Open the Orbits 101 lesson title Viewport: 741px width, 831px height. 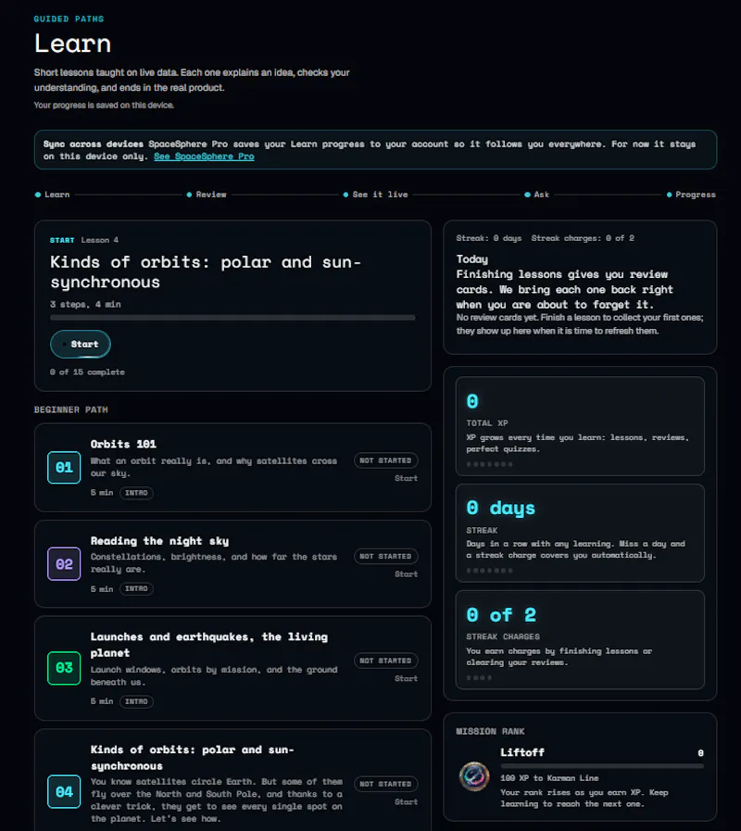pos(123,444)
